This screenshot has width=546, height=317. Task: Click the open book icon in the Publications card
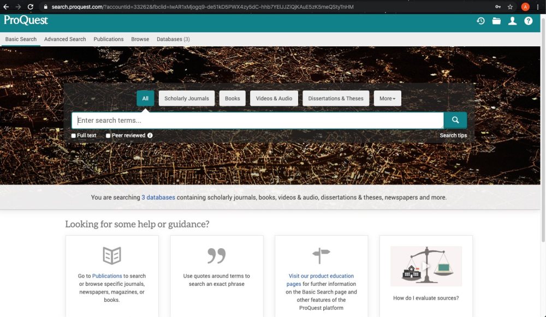[x=111, y=254]
